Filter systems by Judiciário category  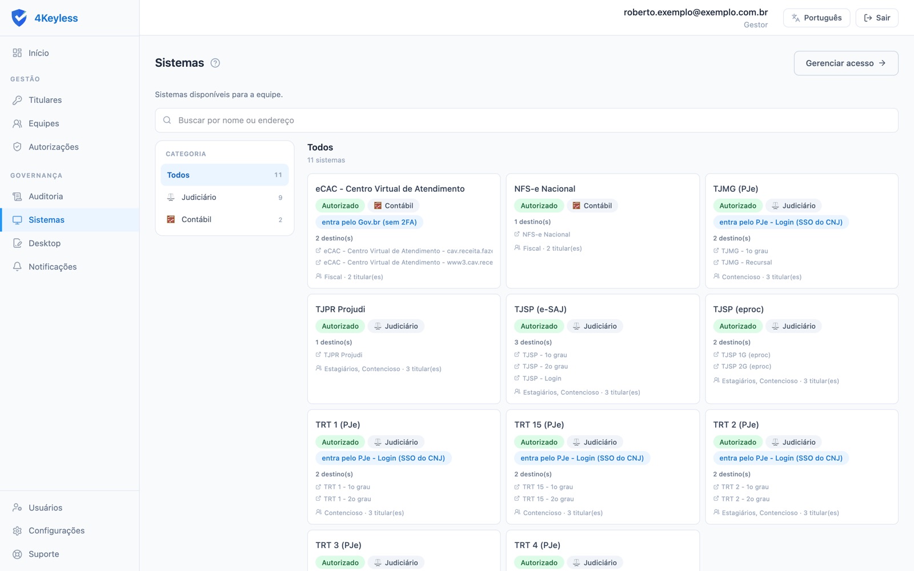point(225,198)
